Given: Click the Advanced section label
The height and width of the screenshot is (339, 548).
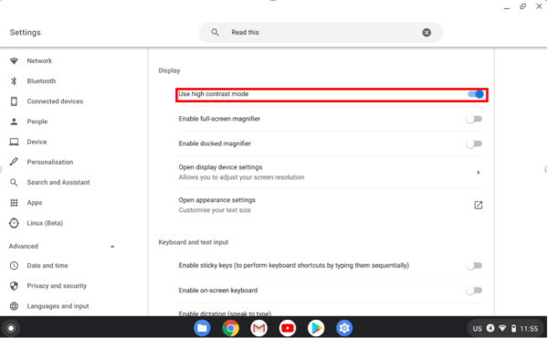Looking at the screenshot, I should tap(24, 247).
